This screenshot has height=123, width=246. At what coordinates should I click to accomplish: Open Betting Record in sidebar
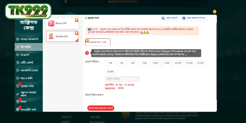pyautogui.click(x=29, y=63)
